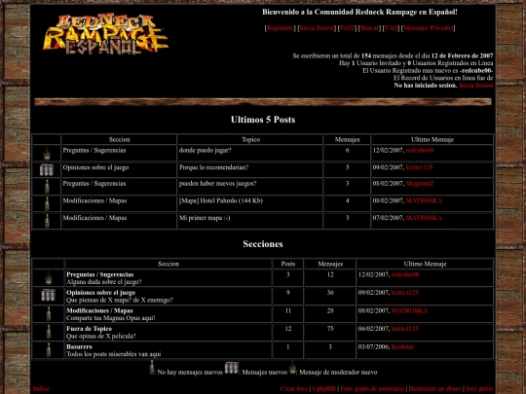This screenshot has width=526, height=394.
Task: Click 'Comparte tus Magnus Opus aqui!' description
Action: tap(111, 318)
